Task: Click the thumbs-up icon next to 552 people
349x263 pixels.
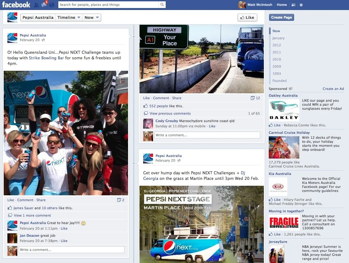Action: tap(146, 106)
